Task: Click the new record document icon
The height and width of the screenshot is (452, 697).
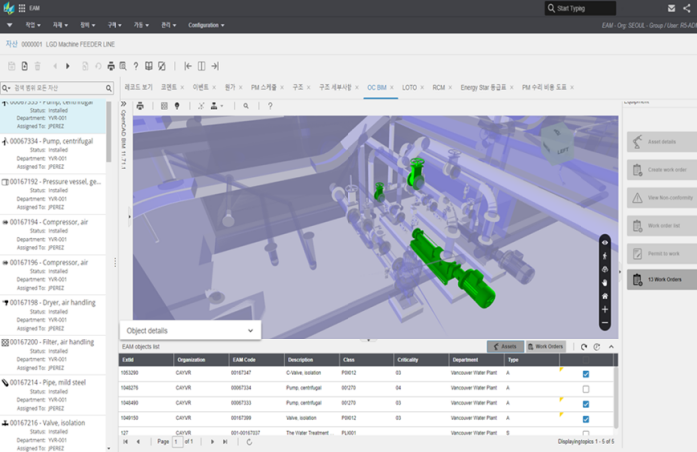Action: pyautogui.click(x=25, y=66)
